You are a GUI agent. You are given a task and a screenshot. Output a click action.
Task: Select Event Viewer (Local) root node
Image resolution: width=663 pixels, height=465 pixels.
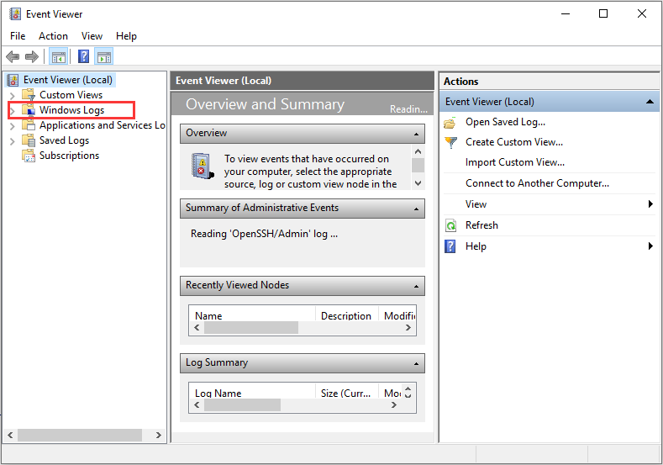click(x=68, y=80)
